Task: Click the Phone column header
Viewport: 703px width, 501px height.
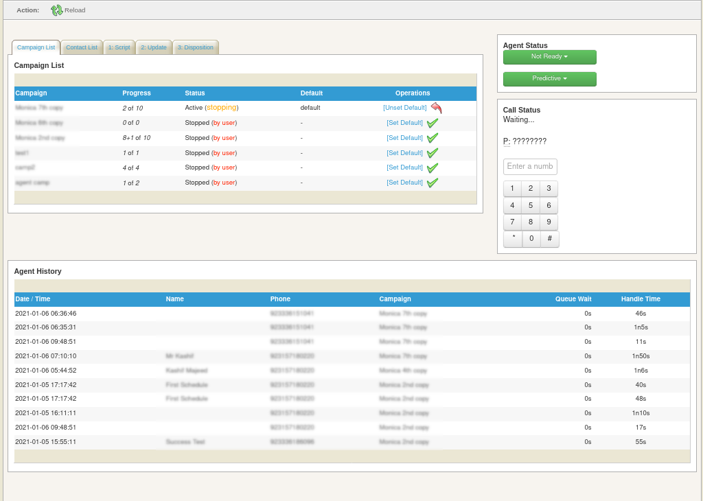Action: [280, 299]
